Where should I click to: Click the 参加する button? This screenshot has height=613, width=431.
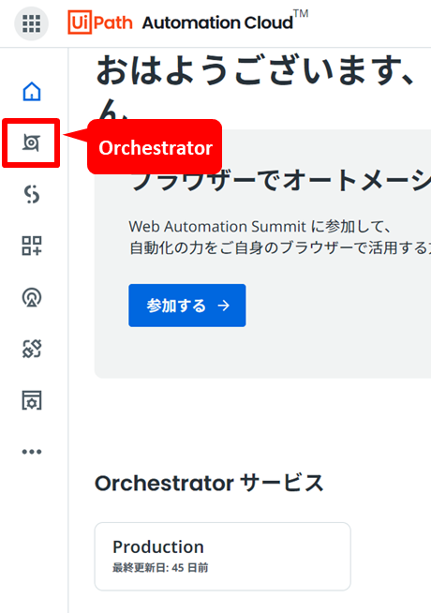187,306
